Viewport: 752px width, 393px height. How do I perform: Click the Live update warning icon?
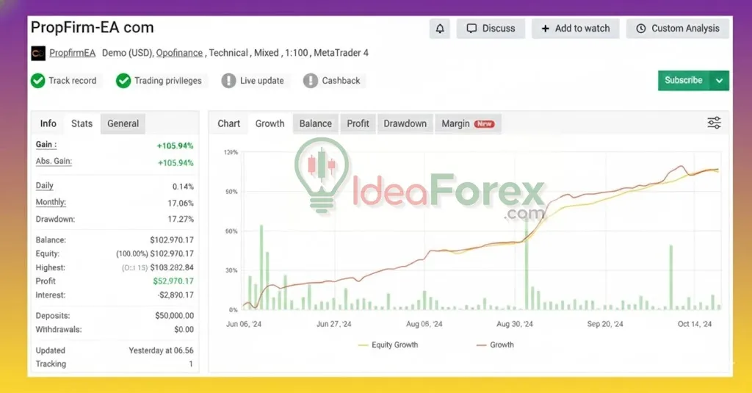pos(229,81)
